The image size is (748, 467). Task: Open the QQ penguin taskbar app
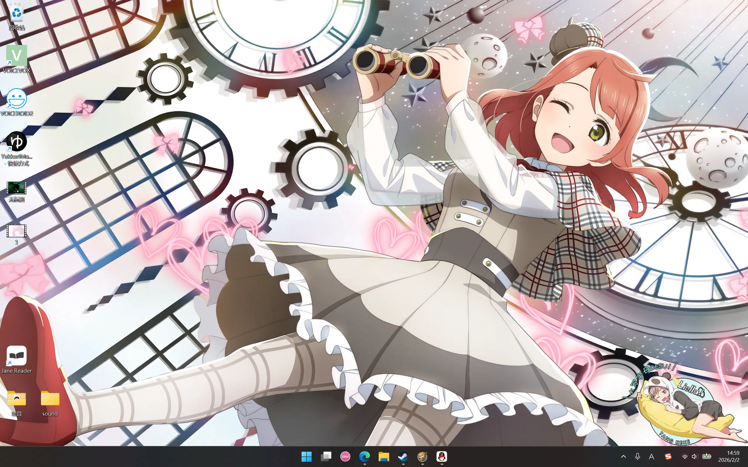pyautogui.click(x=442, y=456)
